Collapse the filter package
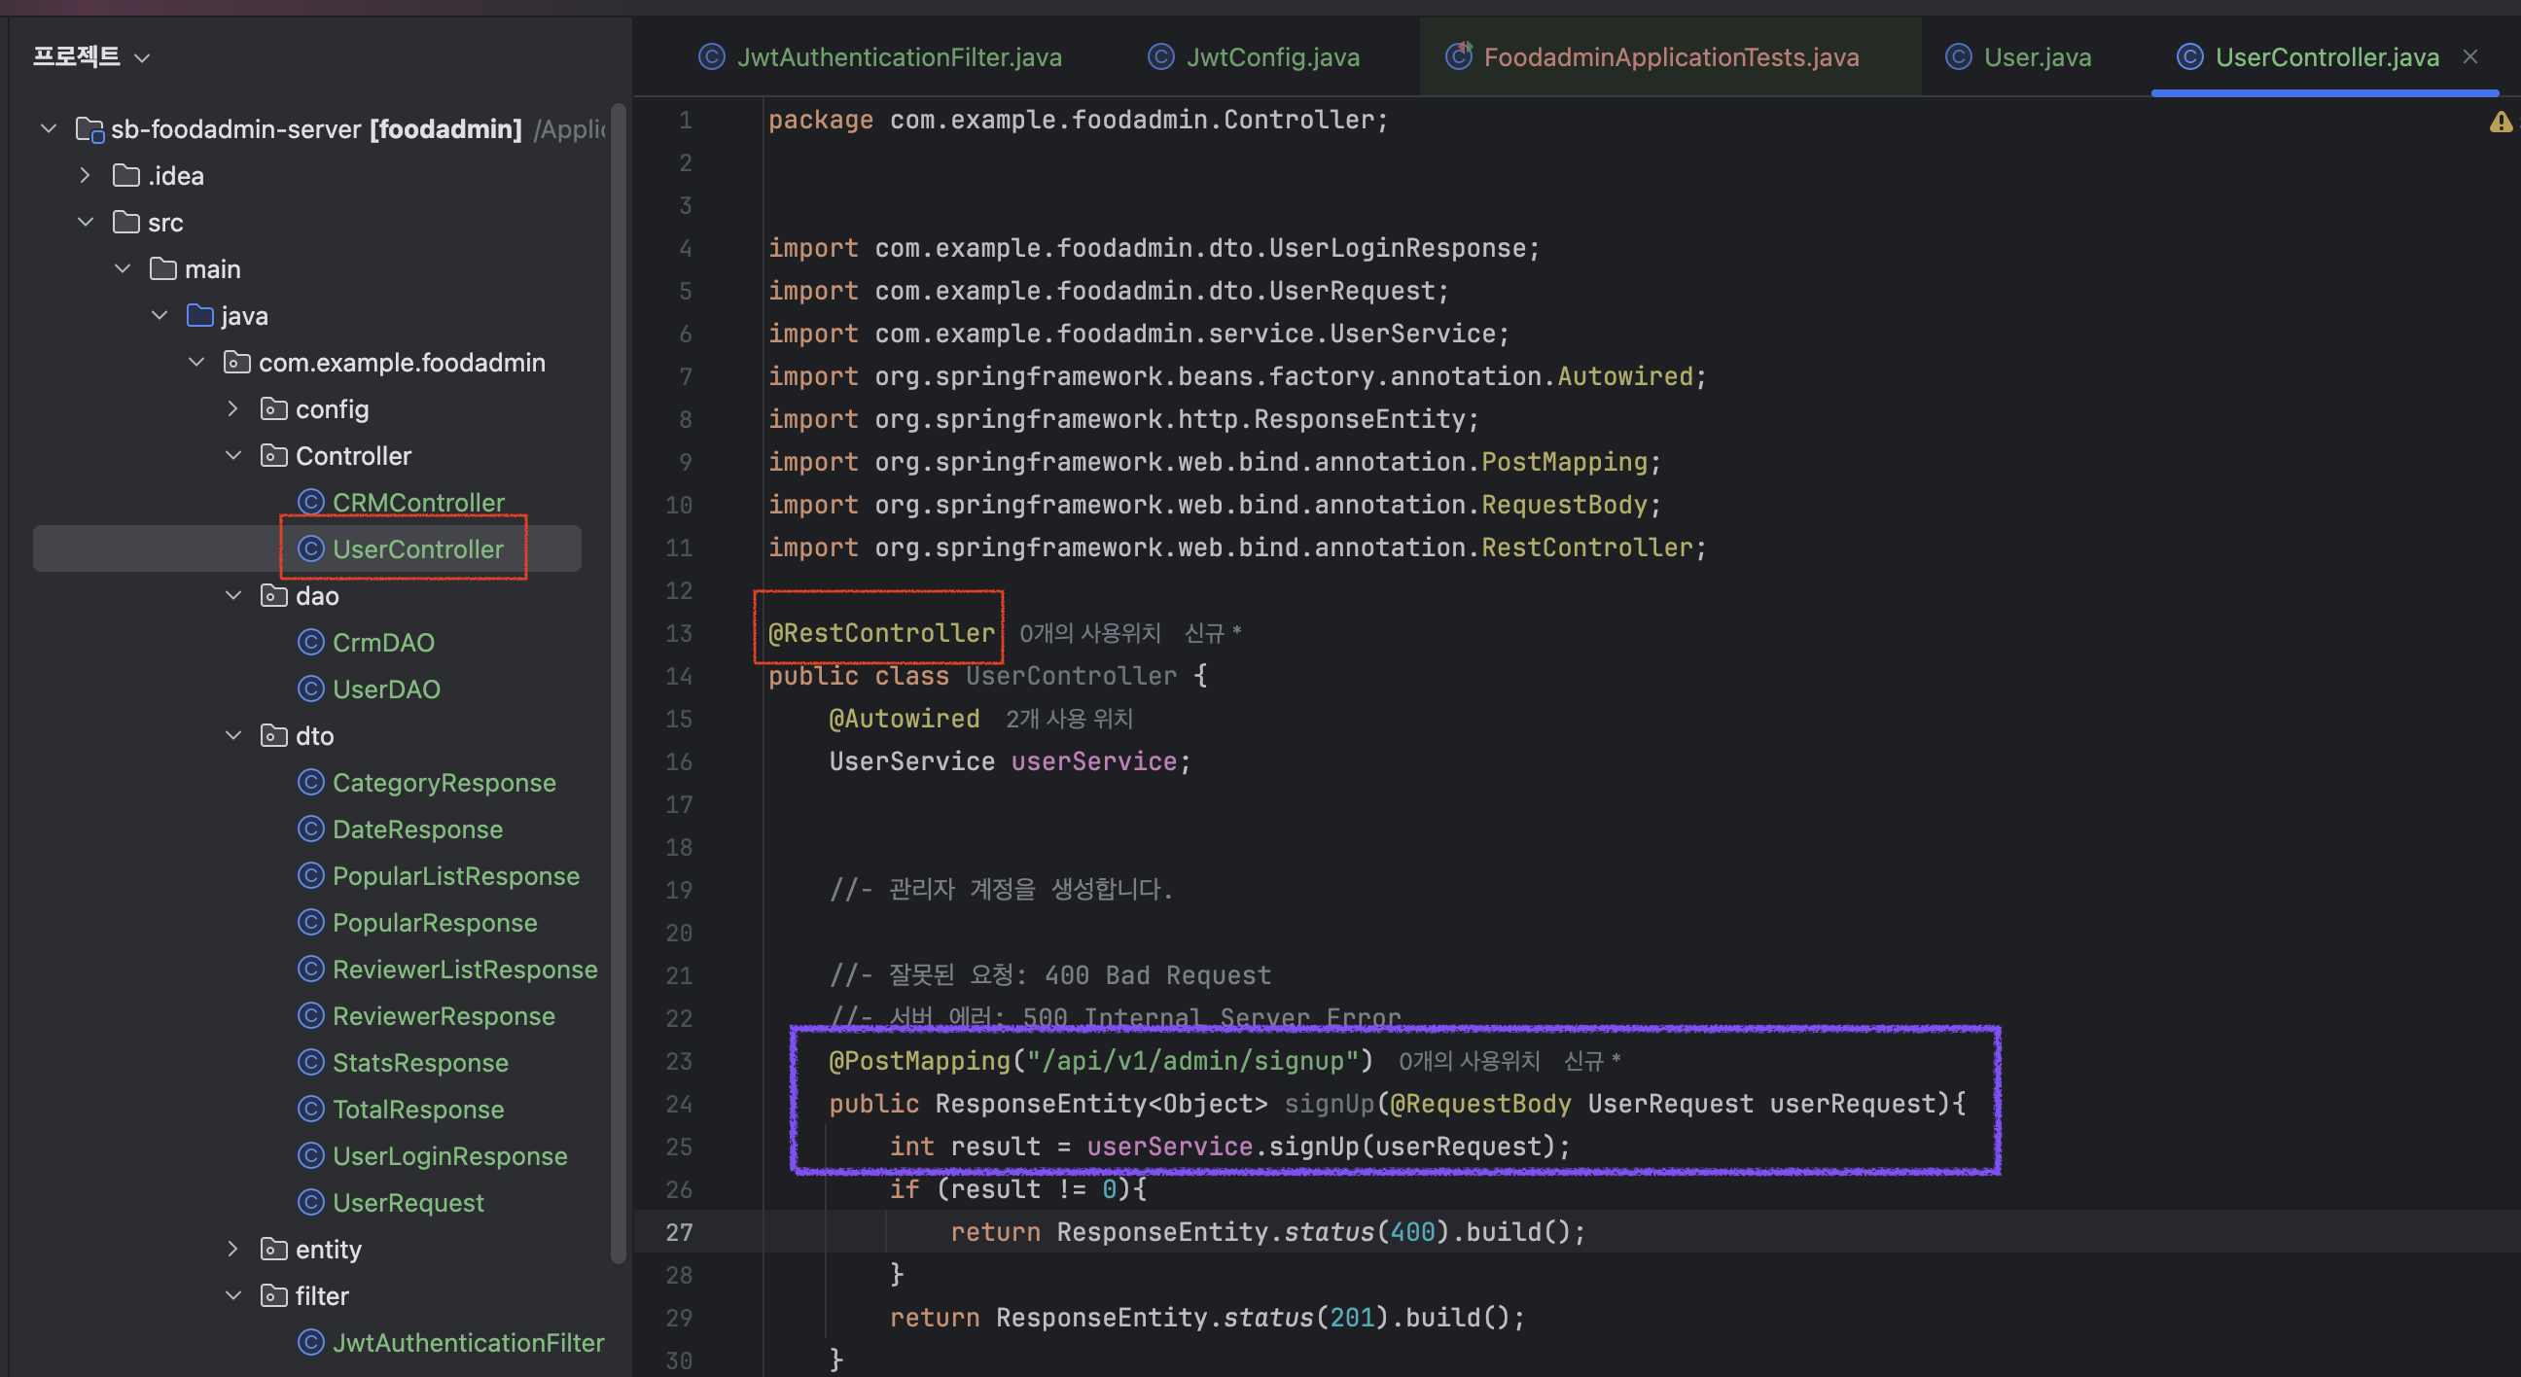This screenshot has width=2521, height=1377. (232, 1294)
